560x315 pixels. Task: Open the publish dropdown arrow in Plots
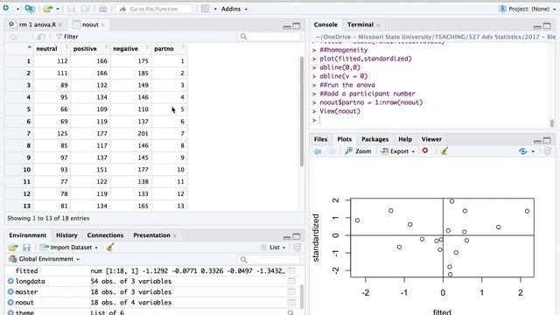pos(533,151)
